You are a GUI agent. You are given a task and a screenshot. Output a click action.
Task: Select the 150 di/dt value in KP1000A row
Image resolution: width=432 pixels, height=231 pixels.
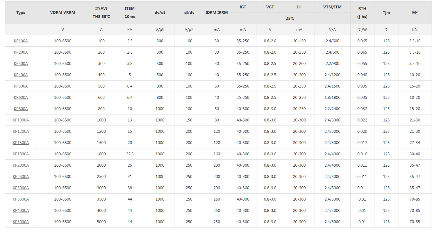pyautogui.click(x=189, y=120)
